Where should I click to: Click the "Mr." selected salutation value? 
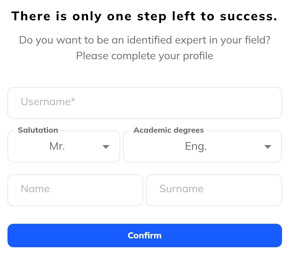[x=57, y=146]
